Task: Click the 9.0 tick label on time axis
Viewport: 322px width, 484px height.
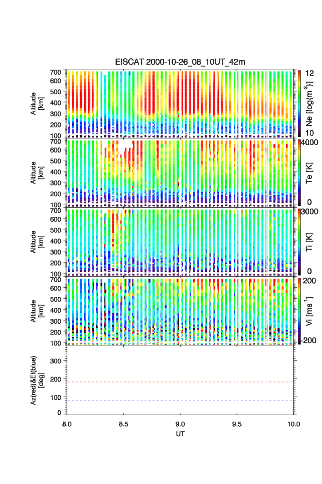Action: pyautogui.click(x=181, y=424)
